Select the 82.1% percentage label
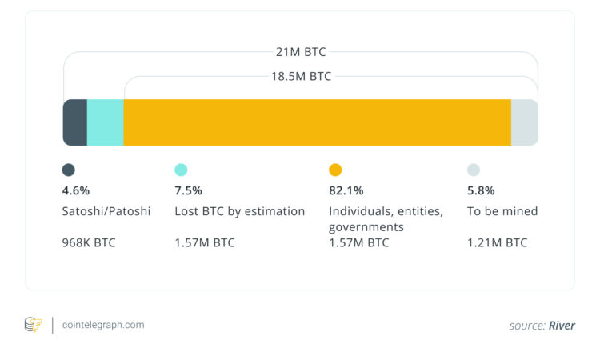This screenshot has width=600, height=344. pyautogui.click(x=346, y=190)
